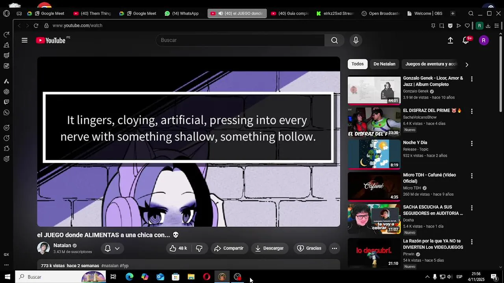The image size is (504, 283).
Task: Open YouTube notifications bell
Action: [x=466, y=40]
